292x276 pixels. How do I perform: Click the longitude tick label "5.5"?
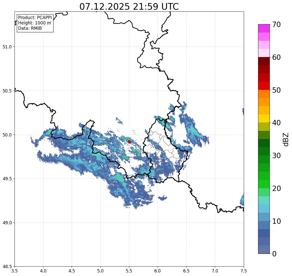pyautogui.click(x=129, y=271)
